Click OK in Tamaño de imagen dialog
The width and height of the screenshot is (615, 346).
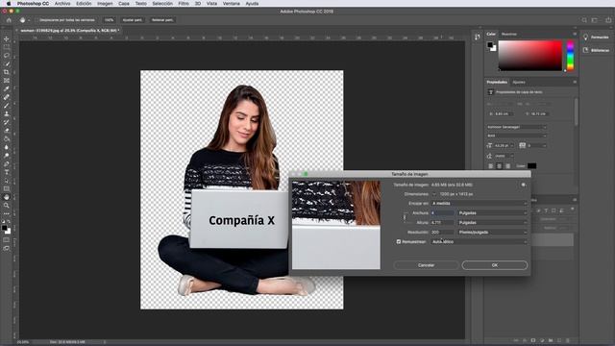(495, 265)
